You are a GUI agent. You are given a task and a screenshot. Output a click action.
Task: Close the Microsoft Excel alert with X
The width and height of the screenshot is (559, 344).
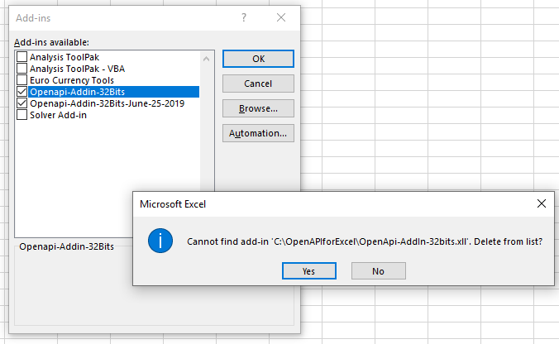[542, 203]
